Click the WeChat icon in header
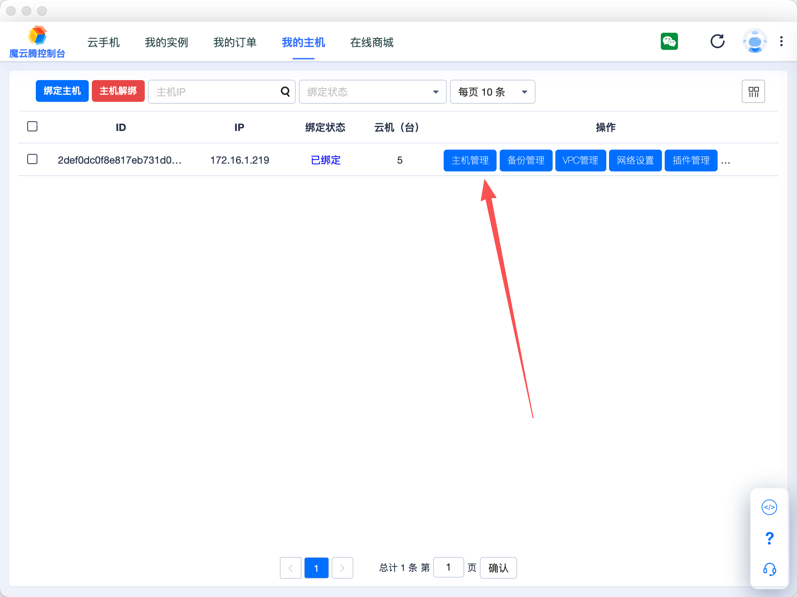This screenshot has width=797, height=597. click(669, 41)
